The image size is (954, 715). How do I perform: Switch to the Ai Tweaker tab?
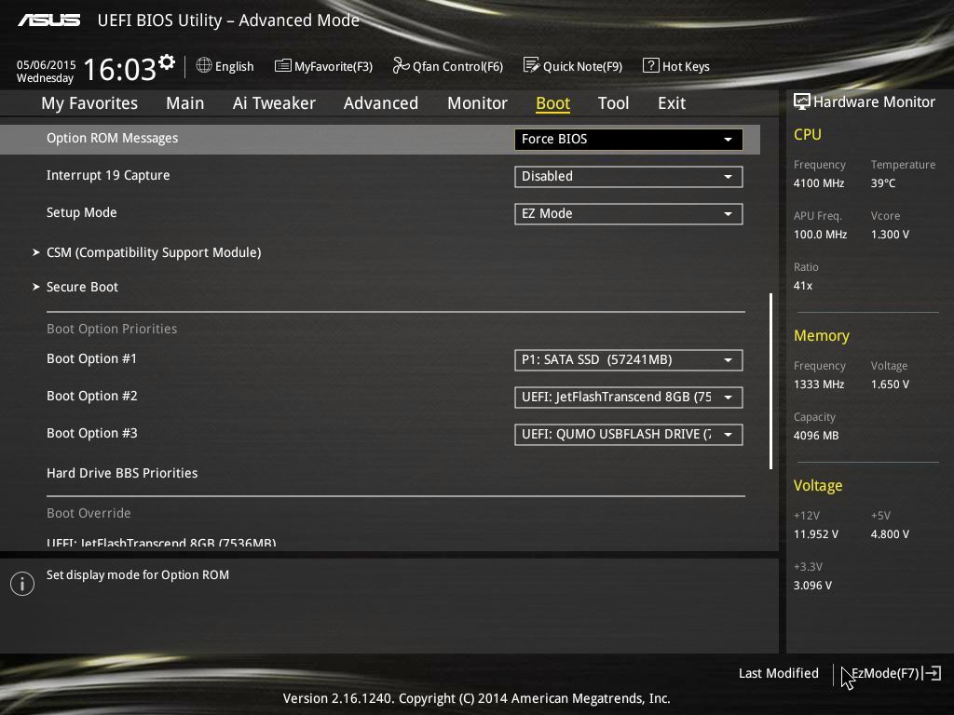(274, 103)
